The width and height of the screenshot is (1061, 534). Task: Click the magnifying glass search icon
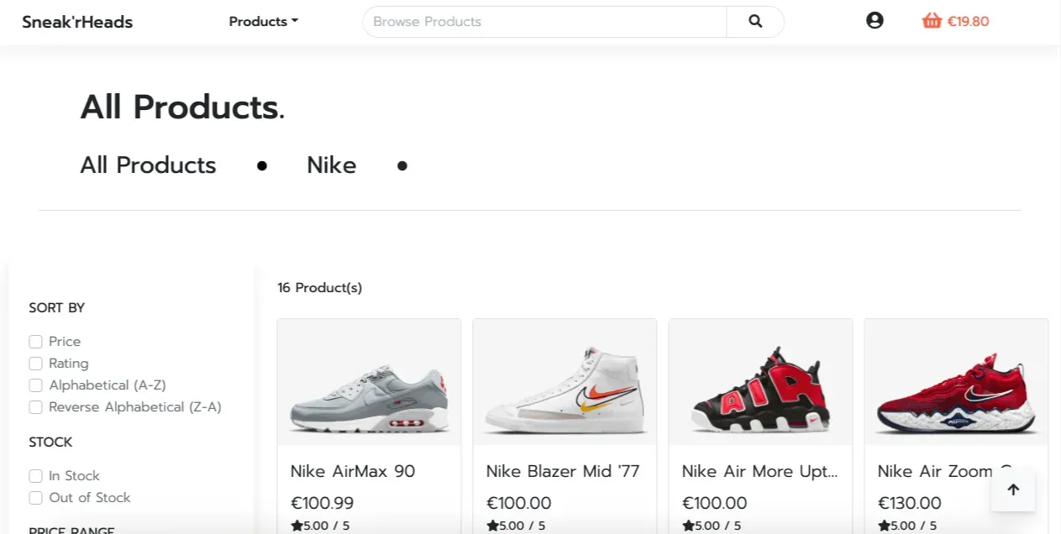click(755, 21)
